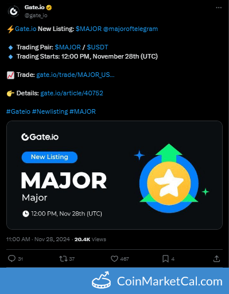This screenshot has width=229, height=294.
Task: Open the $MAJOR cashtag in the headline
Action: click(88, 29)
